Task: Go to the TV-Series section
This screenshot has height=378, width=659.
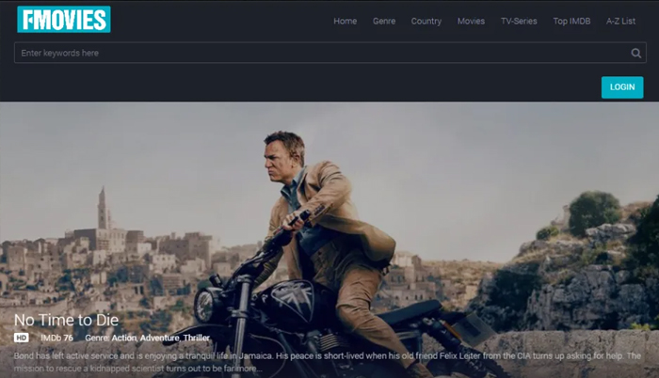Action: (x=519, y=21)
